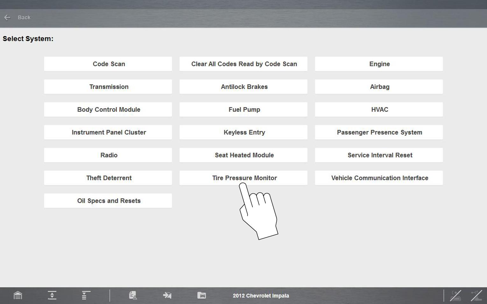487x304 pixels.
Task: Click the double-arrow icon in bottom toolbar
Action: [52, 295]
